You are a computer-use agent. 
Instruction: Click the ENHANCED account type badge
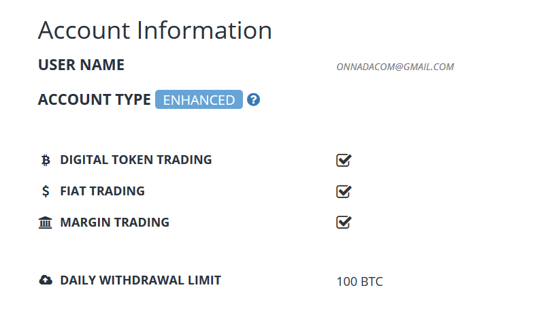tap(199, 100)
